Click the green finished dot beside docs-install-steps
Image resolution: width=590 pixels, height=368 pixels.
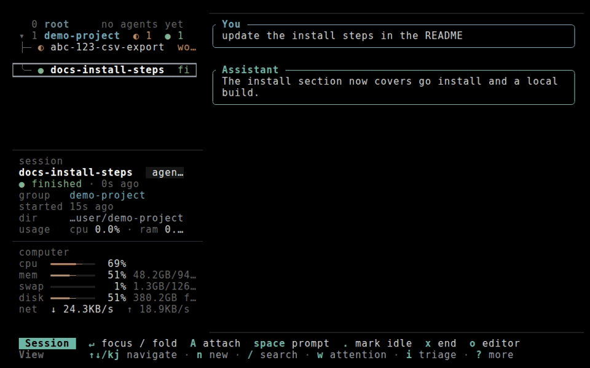41,70
